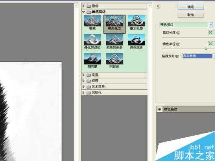Click the 风格化 folder icon
Screen dimensions: 215x161
tap(89, 93)
